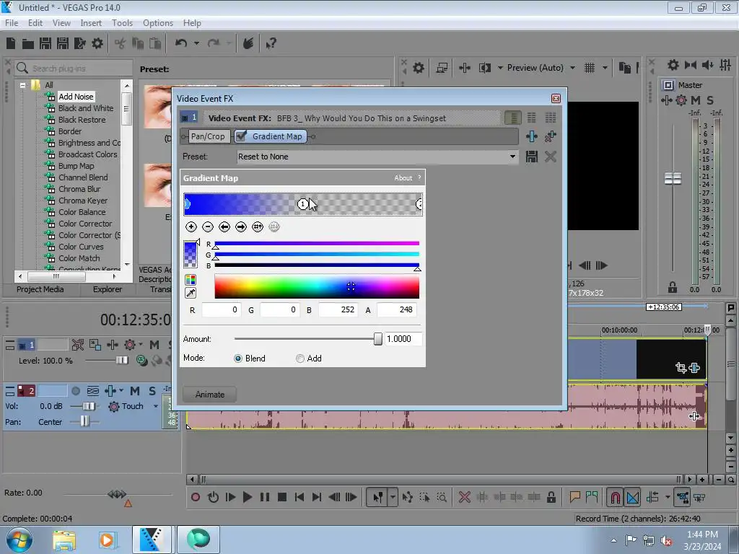
Task: Mute video track 1
Action: point(154,345)
